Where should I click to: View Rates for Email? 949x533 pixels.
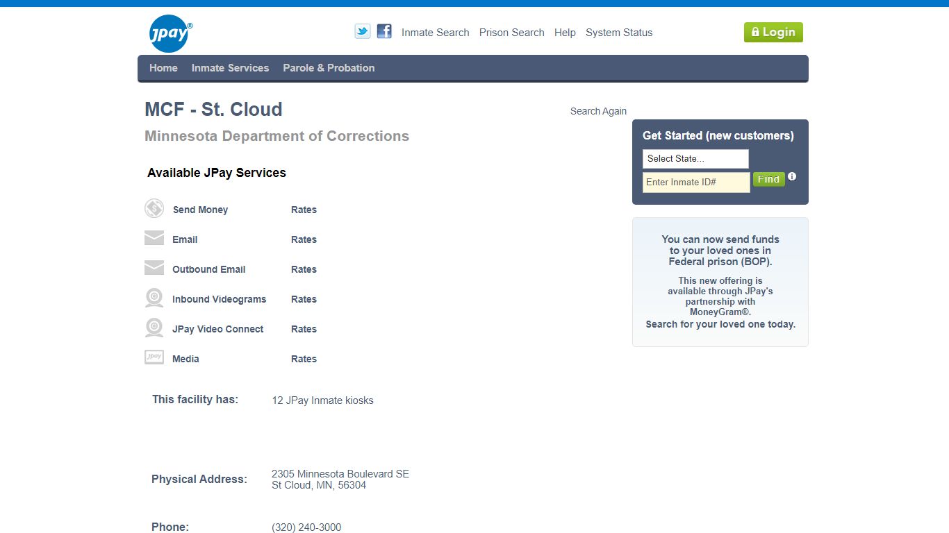pos(304,239)
